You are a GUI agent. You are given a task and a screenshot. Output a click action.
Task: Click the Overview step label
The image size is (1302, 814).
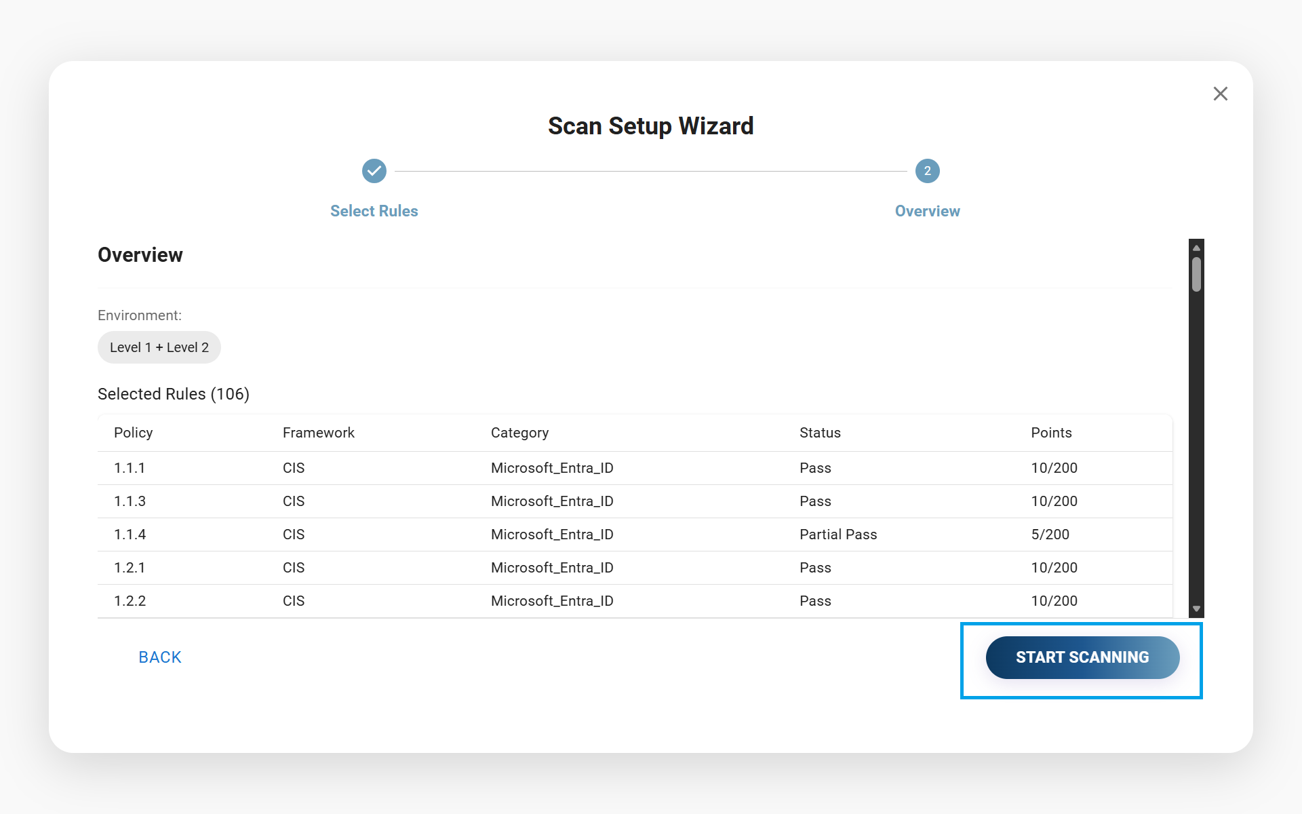[x=927, y=211]
